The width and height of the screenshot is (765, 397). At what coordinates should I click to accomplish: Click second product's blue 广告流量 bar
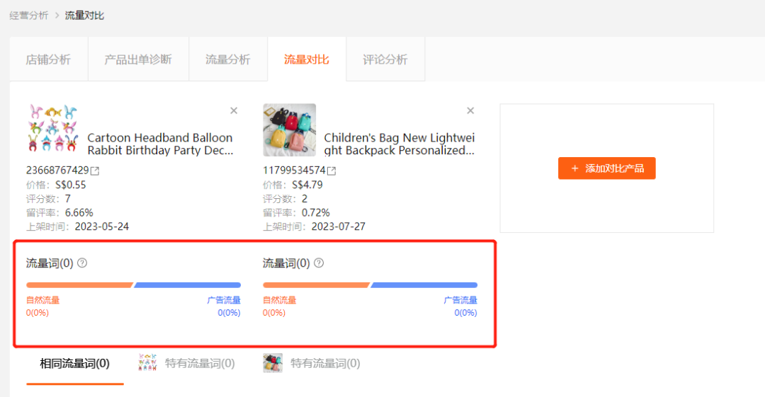[424, 284]
